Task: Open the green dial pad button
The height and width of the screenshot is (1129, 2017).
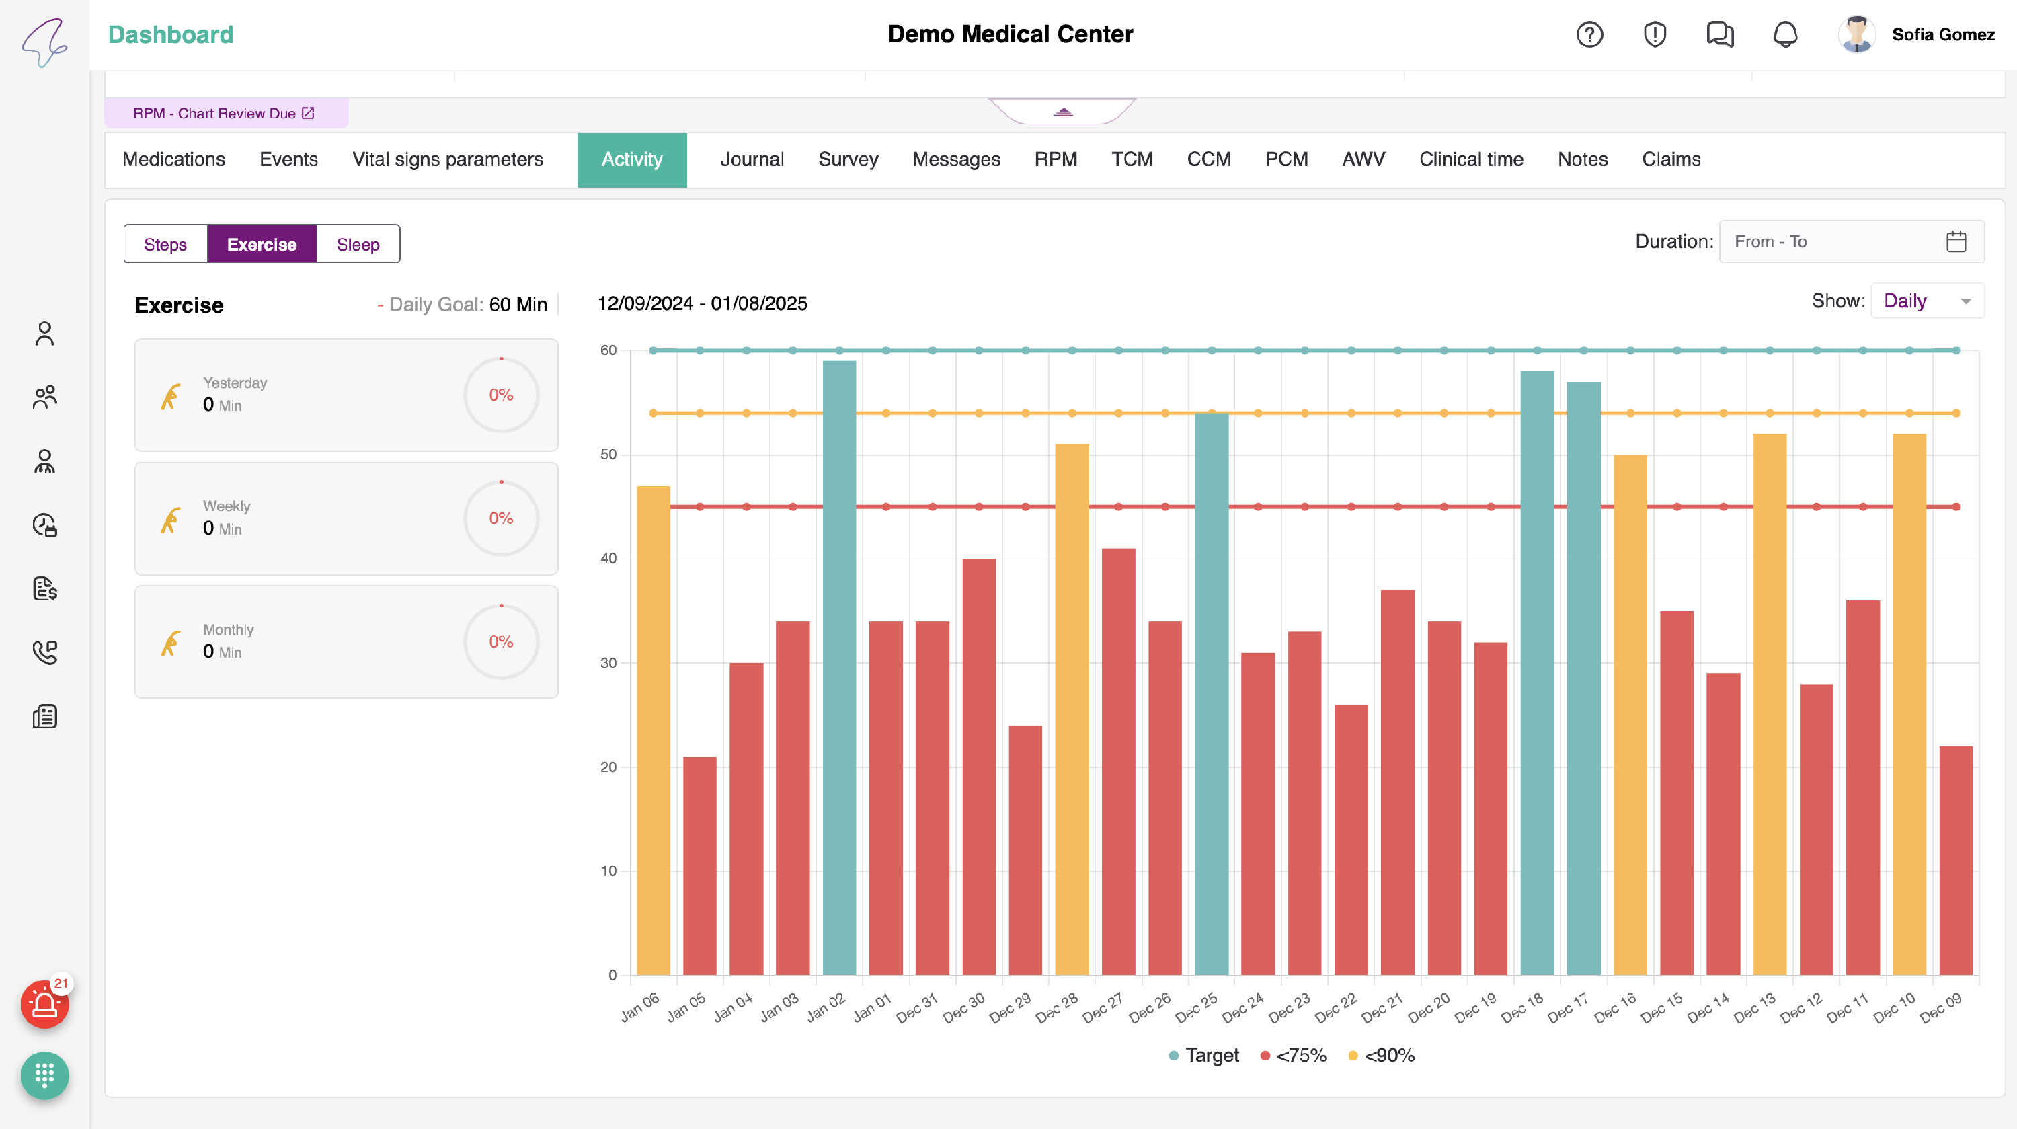Action: (x=44, y=1075)
